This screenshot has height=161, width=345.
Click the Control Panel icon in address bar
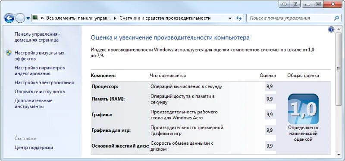pos(35,18)
